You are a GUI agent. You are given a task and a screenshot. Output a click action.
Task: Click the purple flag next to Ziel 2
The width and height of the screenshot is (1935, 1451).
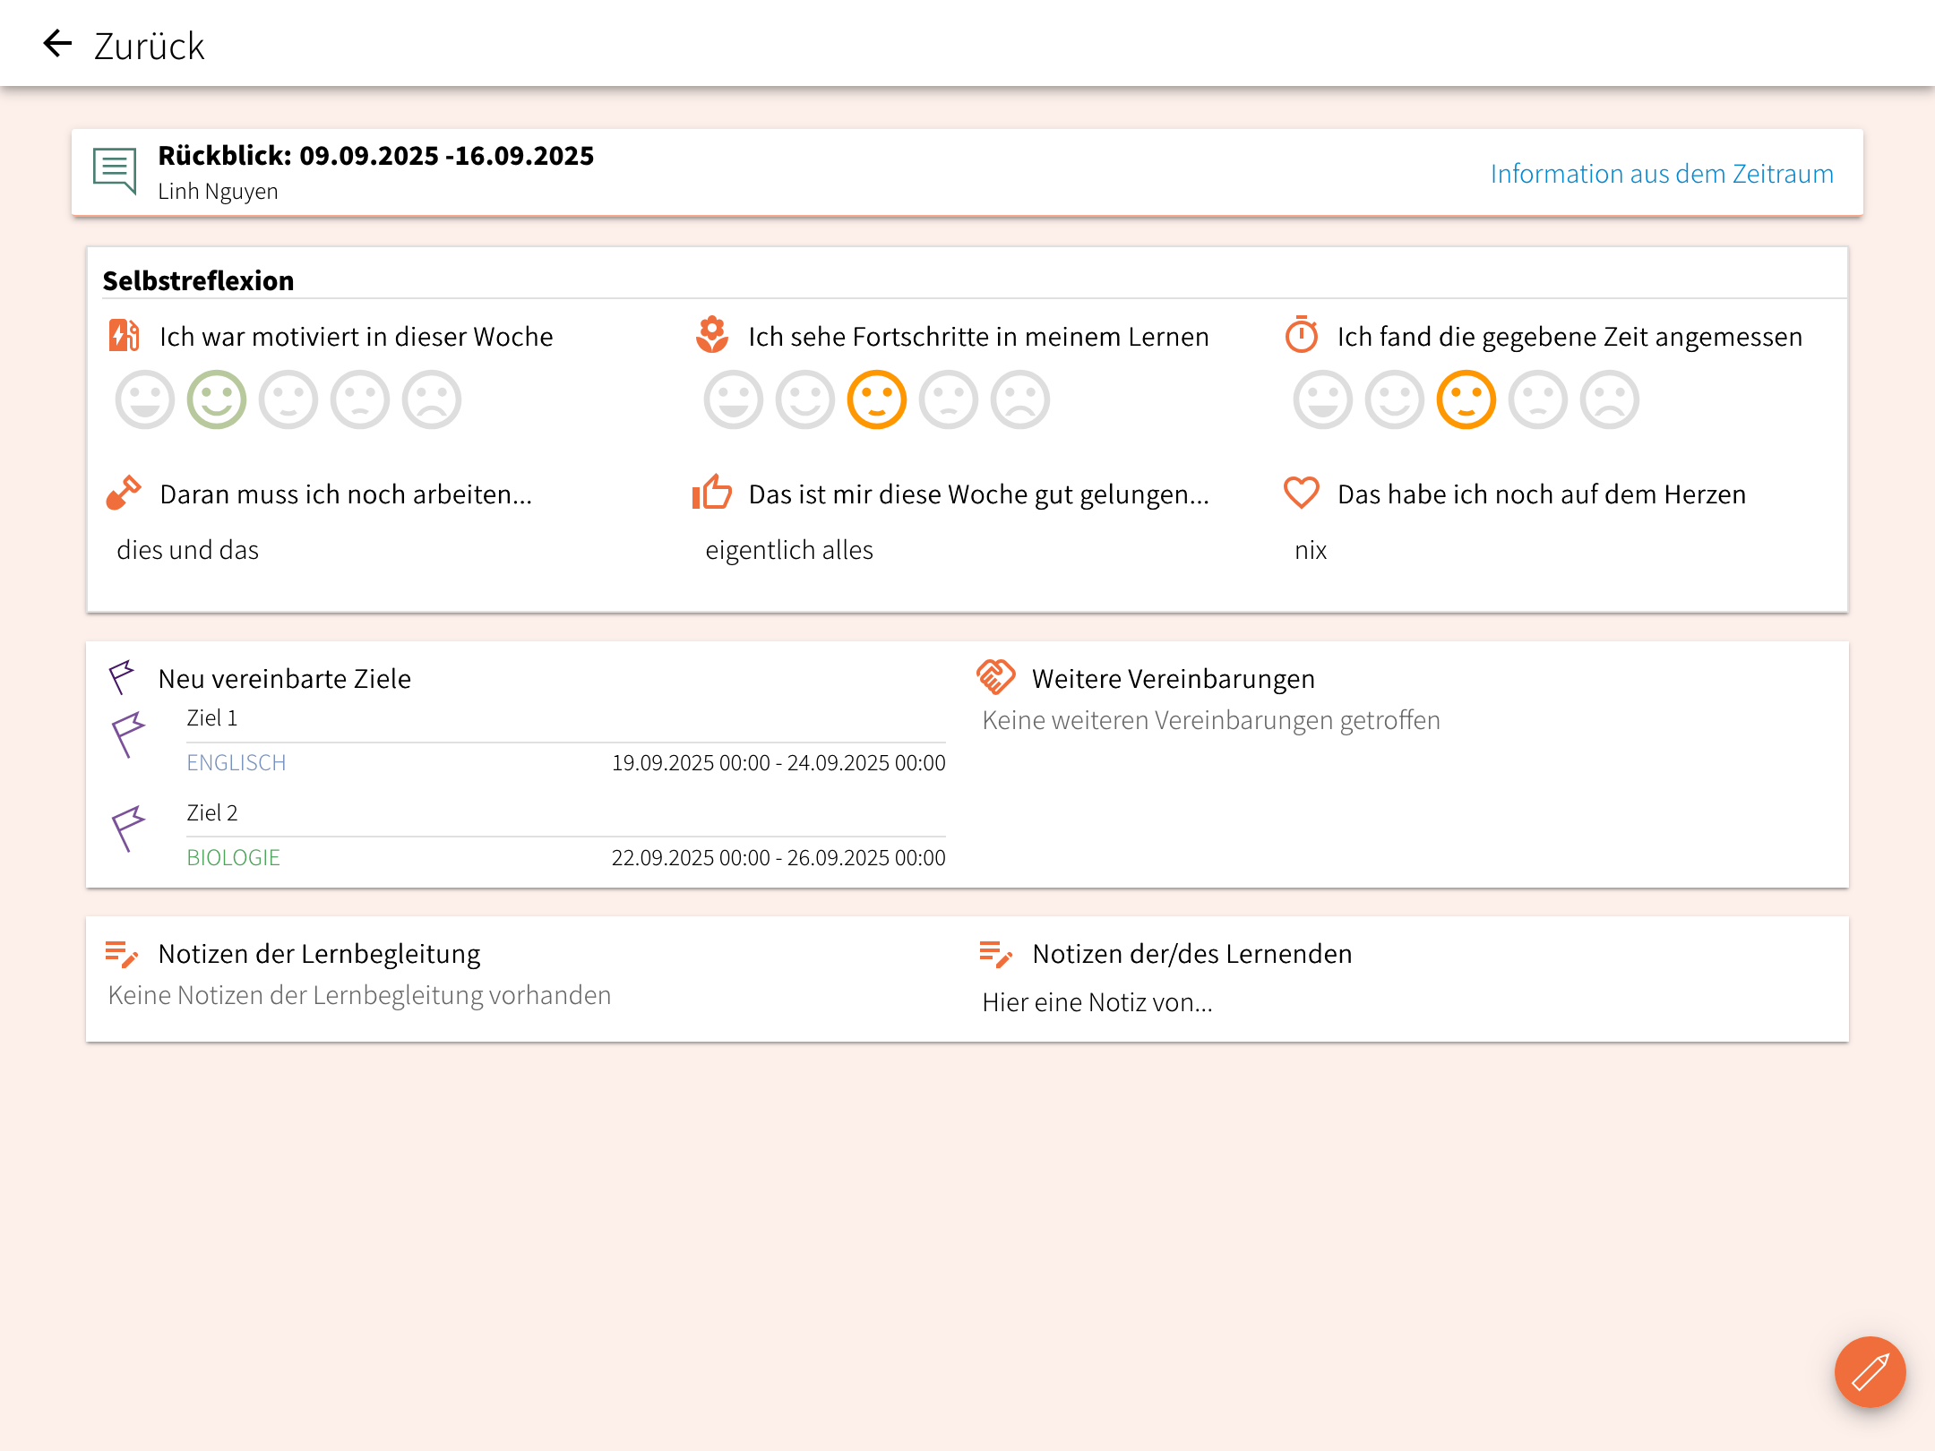click(128, 829)
